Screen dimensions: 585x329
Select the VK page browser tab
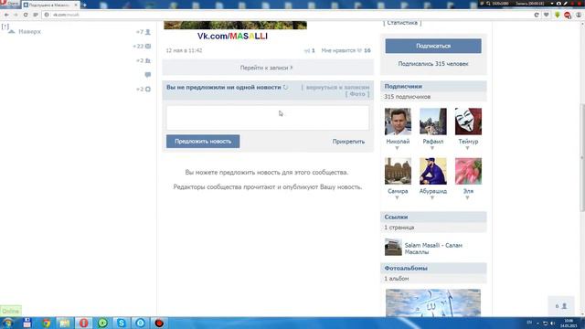(x=50, y=5)
